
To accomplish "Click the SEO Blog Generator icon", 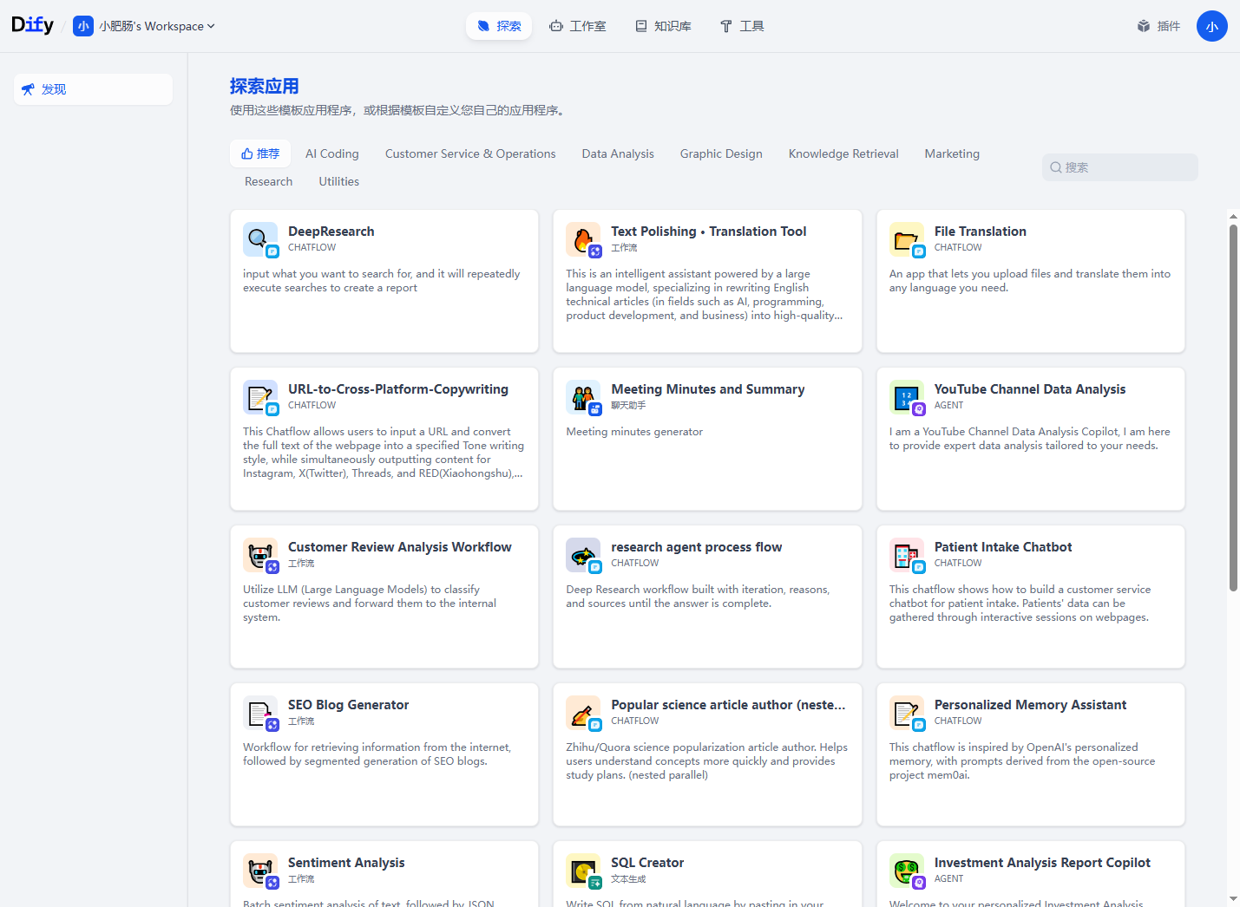I will [260, 713].
